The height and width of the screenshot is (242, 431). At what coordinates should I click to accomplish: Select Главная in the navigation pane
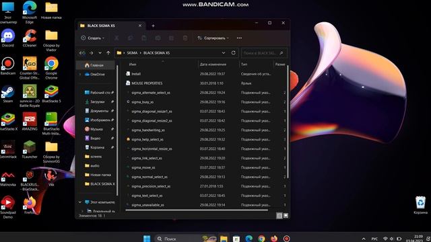point(96,65)
